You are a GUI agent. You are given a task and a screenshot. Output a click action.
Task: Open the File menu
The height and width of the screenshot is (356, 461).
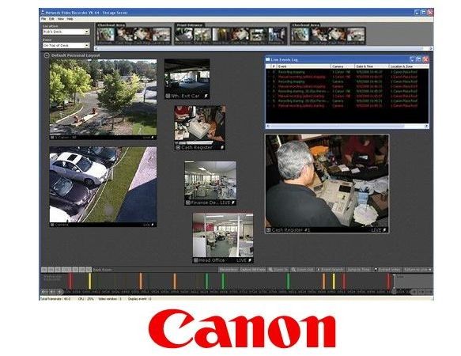(43, 19)
